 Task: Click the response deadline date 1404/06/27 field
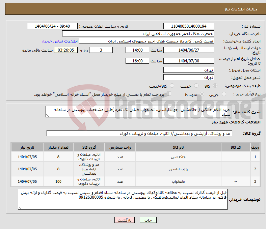(x=188, y=50)
